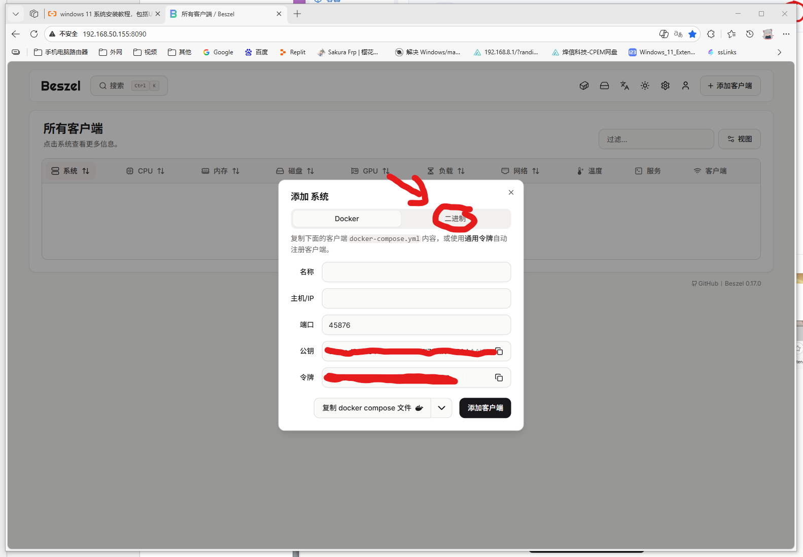
Task: Expand the 手机电脑路由器 bookmark folder
Action: coord(61,52)
